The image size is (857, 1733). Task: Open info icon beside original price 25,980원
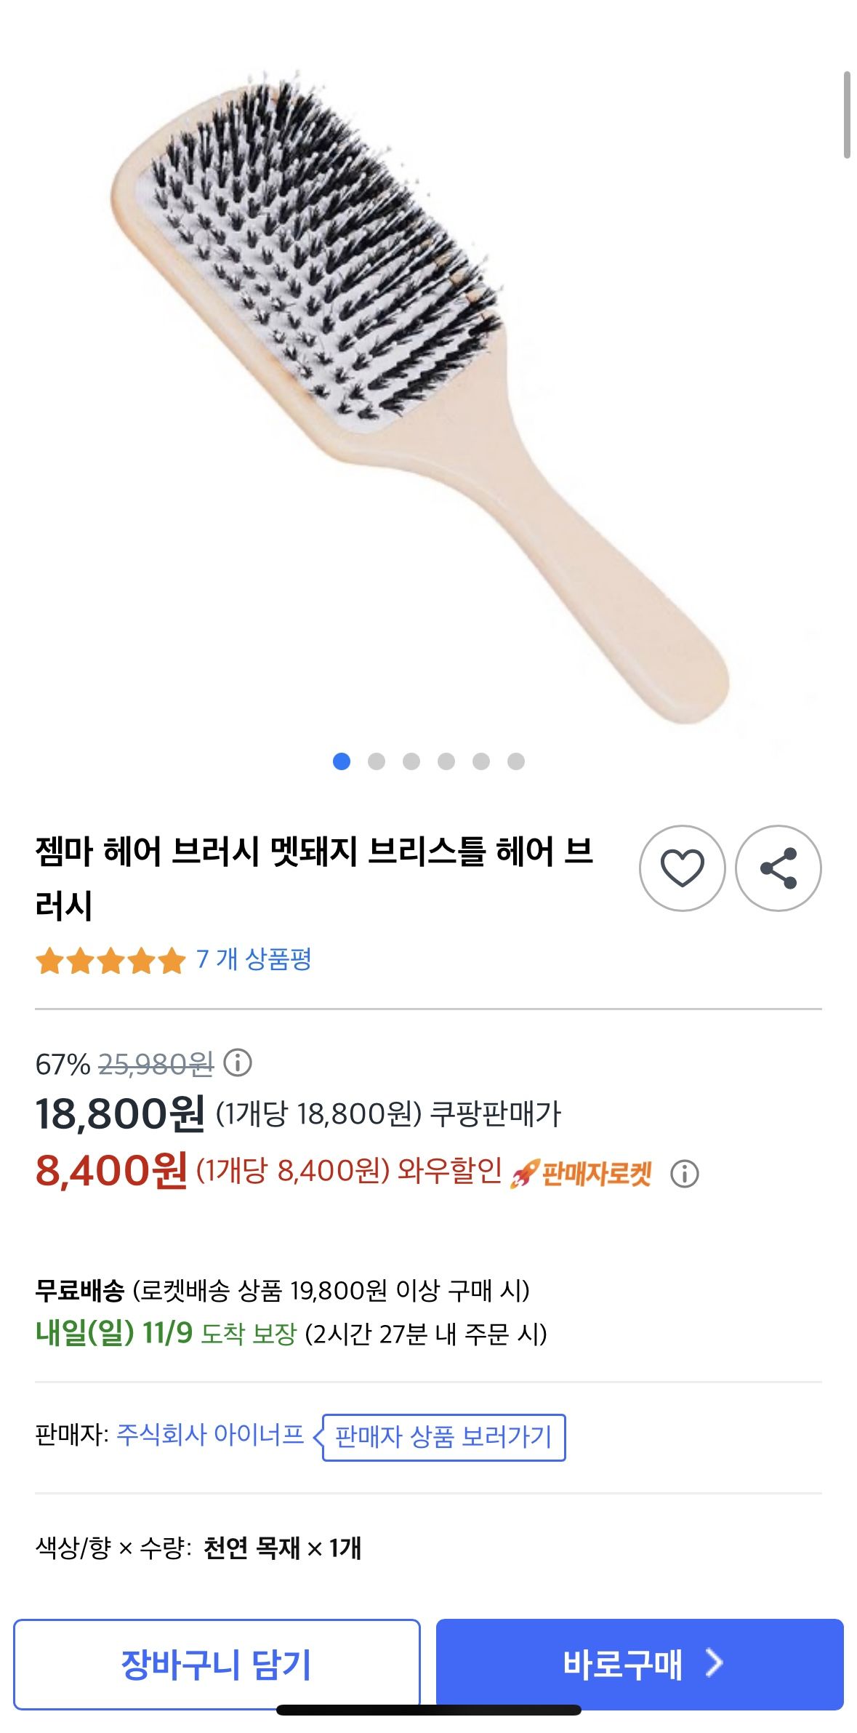pyautogui.click(x=238, y=1062)
